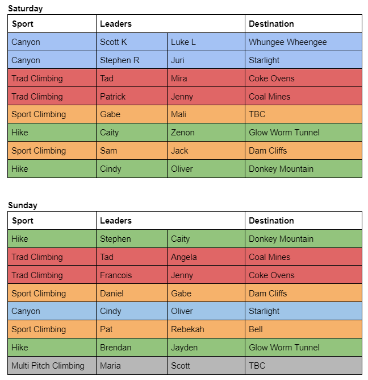The height and width of the screenshot is (380, 368).
Task: Click the Rebekah leader cell
Action: [x=206, y=329]
